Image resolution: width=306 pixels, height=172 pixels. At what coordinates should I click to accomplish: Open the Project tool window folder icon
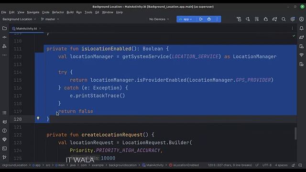tap(4, 28)
